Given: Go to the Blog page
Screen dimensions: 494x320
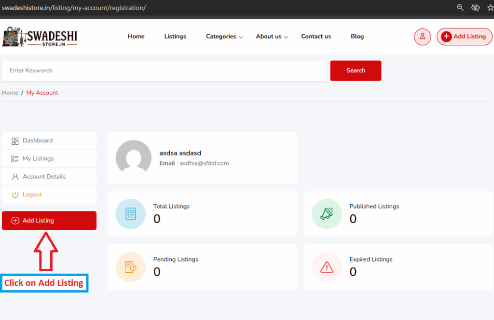Looking at the screenshot, I should [357, 37].
